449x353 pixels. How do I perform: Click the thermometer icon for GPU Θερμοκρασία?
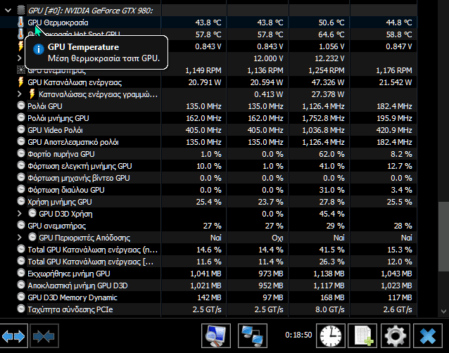tap(20, 23)
